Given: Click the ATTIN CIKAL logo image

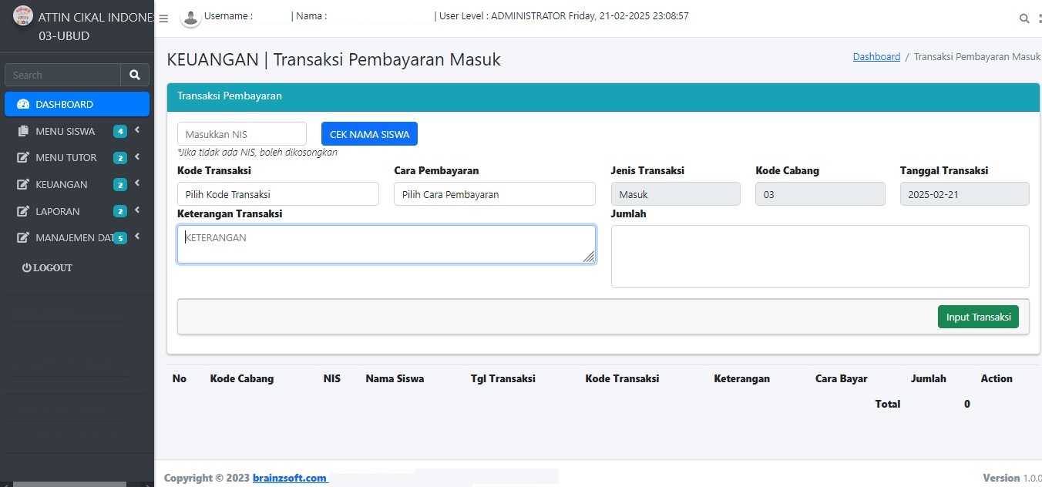Looking at the screenshot, I should 23,15.
